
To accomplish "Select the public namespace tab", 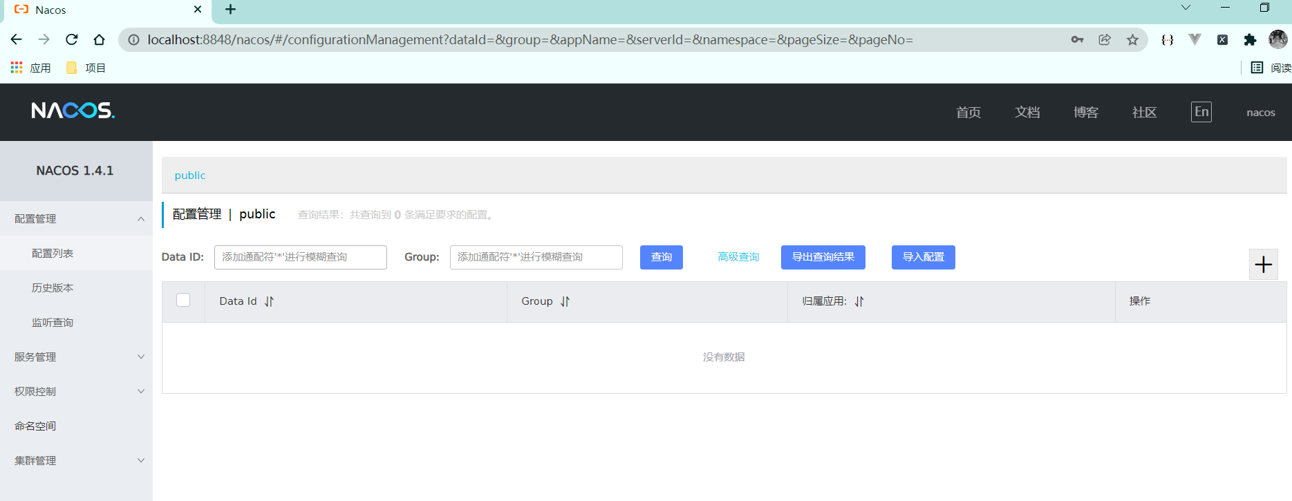I will pyautogui.click(x=190, y=176).
